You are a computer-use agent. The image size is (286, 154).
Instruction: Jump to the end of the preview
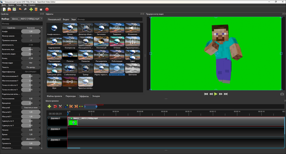(x=226, y=94)
